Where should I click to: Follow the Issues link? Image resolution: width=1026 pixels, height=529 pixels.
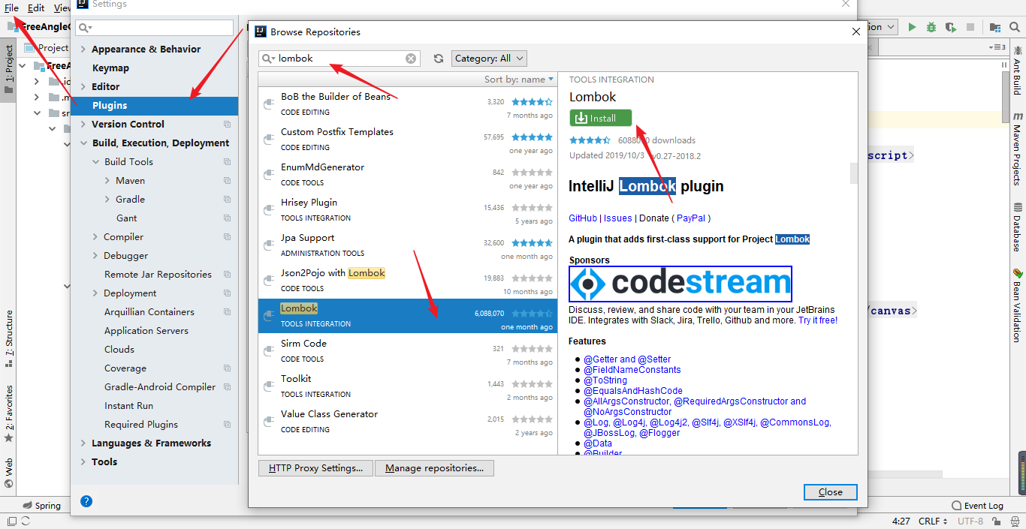pyautogui.click(x=617, y=218)
